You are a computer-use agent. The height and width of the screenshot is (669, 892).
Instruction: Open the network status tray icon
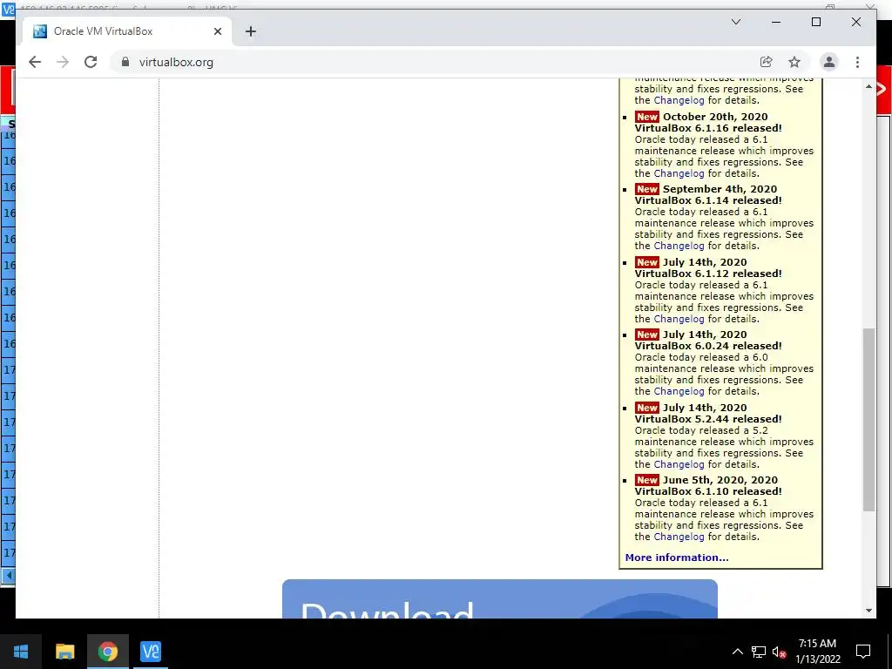tap(759, 652)
